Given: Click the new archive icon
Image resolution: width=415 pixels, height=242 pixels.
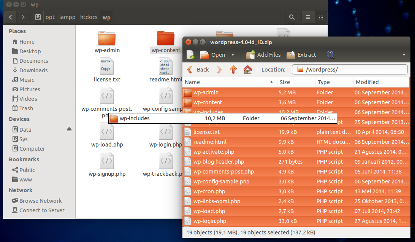Looking at the screenshot, I should point(190,55).
